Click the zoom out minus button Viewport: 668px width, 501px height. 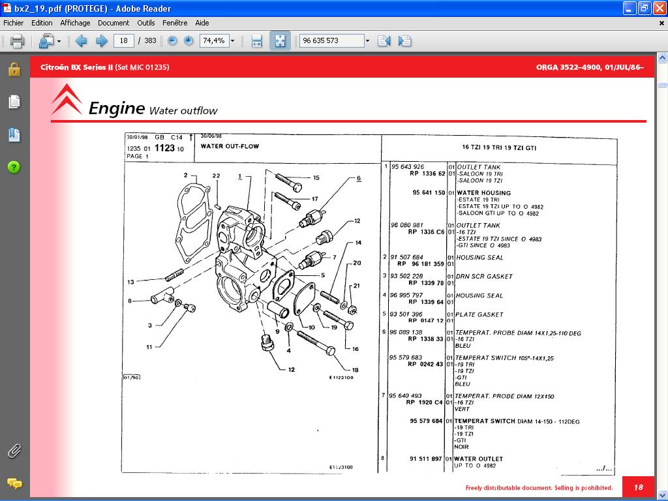click(172, 41)
